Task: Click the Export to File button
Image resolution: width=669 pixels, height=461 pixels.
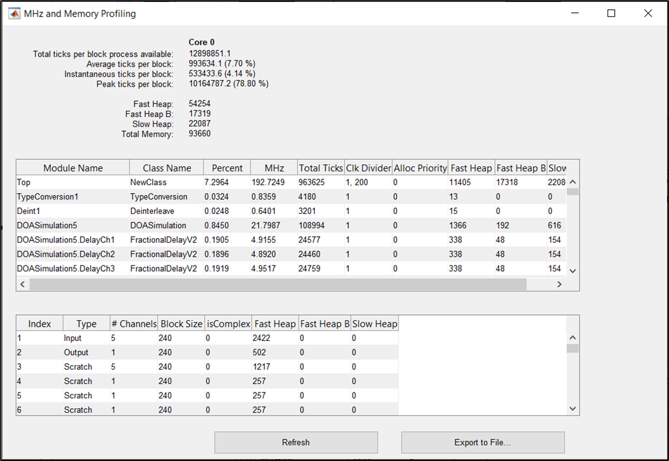Action: point(482,442)
